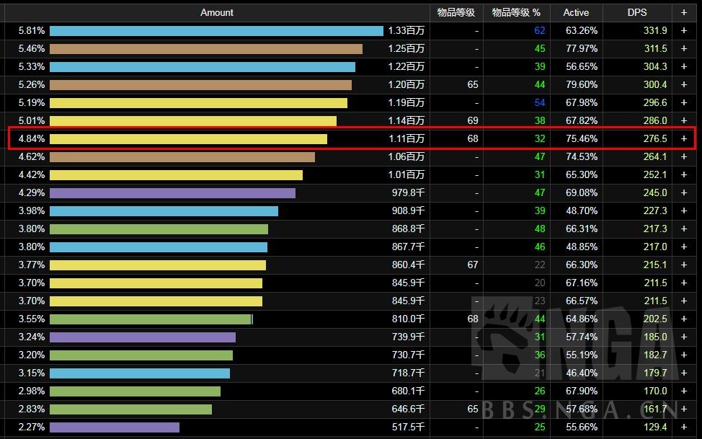Screen dimensions: 702x439
Task: Click the plus icon on the 311.5 DPS row
Action: [x=684, y=49]
